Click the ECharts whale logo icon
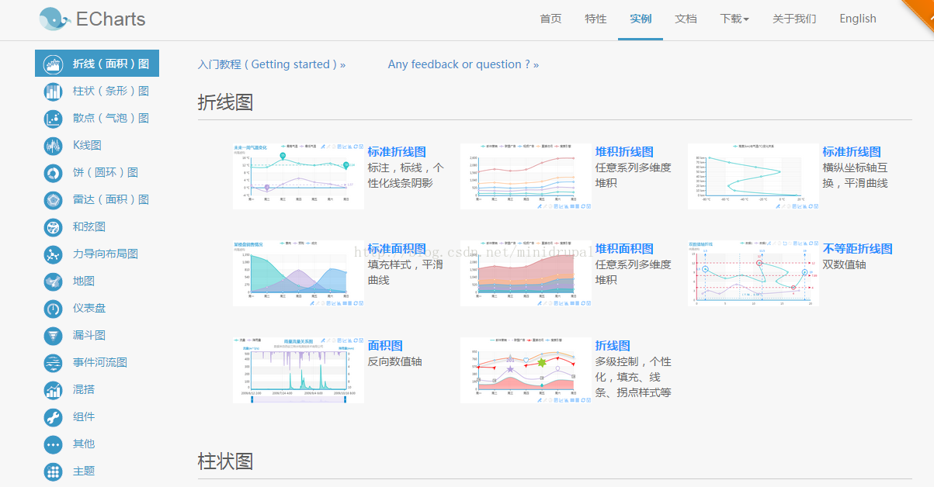Image resolution: width=934 pixels, height=487 pixels. click(55, 19)
